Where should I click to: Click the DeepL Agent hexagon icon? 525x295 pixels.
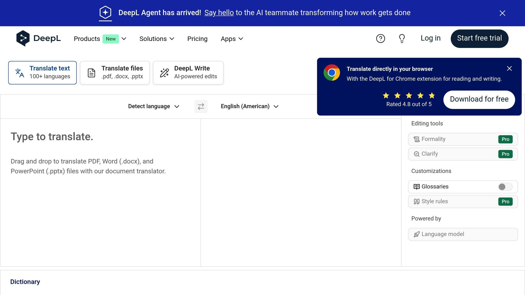(105, 13)
